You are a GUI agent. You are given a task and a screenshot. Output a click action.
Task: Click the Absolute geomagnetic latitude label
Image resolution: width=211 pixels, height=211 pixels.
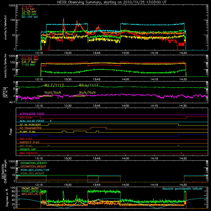point(182,189)
